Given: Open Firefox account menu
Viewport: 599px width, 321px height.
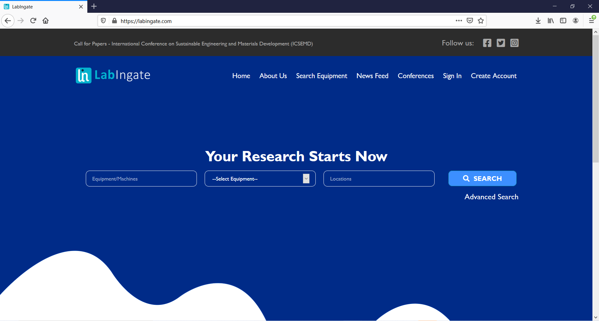Looking at the screenshot, I should [576, 21].
